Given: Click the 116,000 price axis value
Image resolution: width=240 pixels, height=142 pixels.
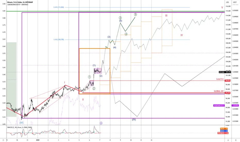Looking at the screenshot, I should click(x=228, y=6).
